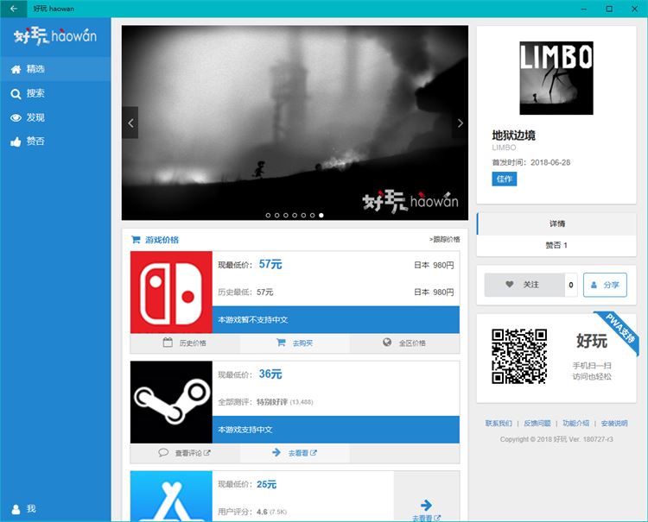648x522 pixels.
Task: Select the first carousel dot indicator
Action: click(x=268, y=215)
